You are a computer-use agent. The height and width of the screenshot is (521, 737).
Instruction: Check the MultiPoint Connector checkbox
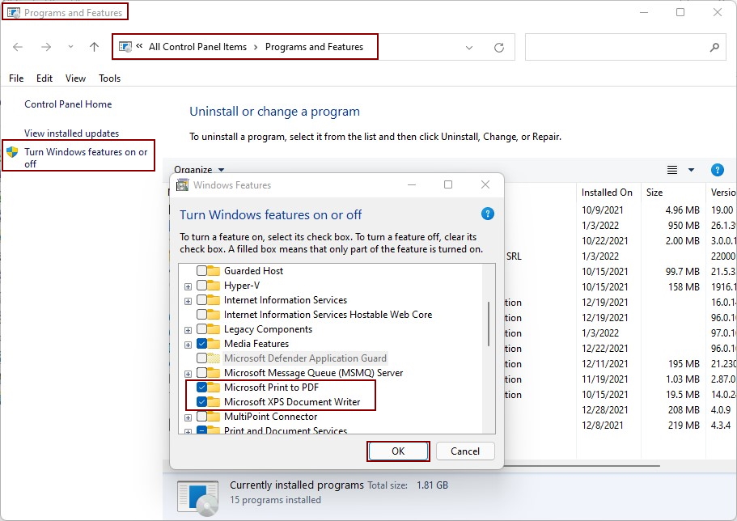pos(201,417)
